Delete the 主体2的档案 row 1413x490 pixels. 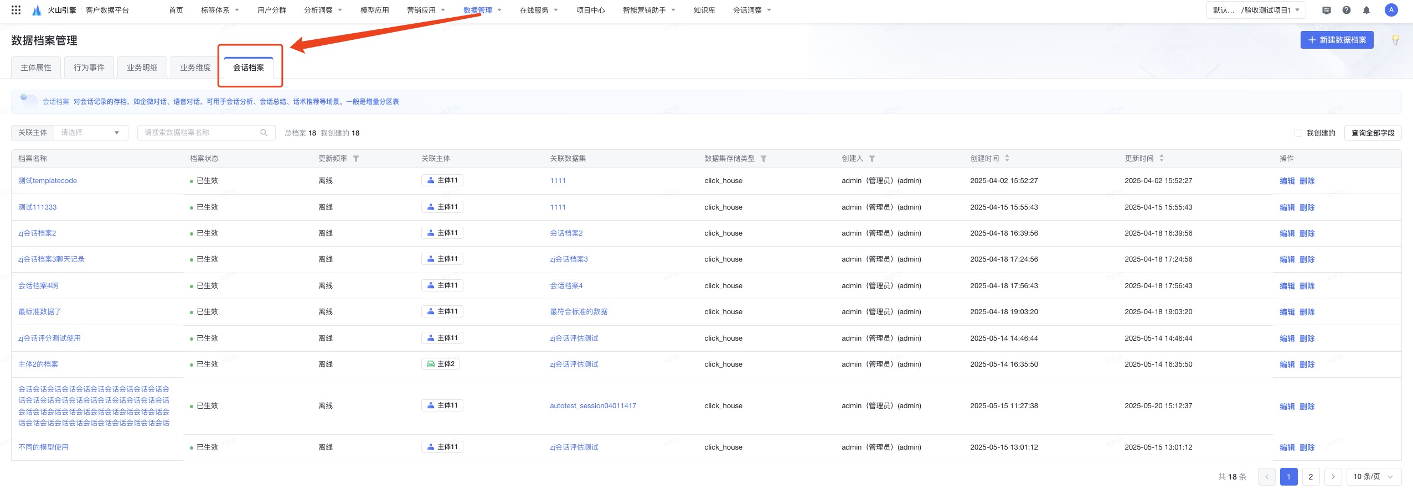pyautogui.click(x=1307, y=364)
